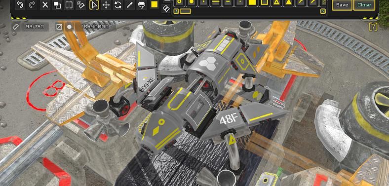389x186 pixels.
Task: Save the current decal design
Action: [x=342, y=5]
